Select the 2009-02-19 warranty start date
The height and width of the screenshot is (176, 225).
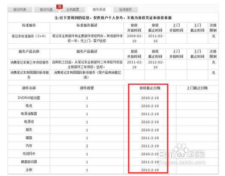coord(134,38)
